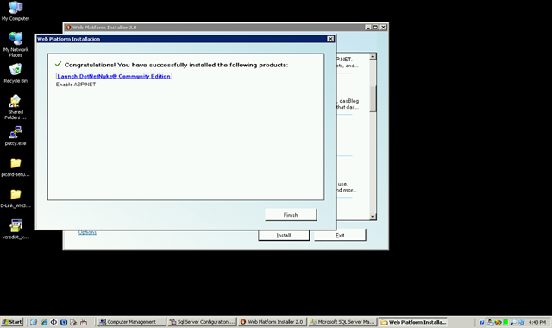This screenshot has width=552, height=328.
Task: Switch to Microsoft SQL Server Management taskbar button
Action: [343, 322]
